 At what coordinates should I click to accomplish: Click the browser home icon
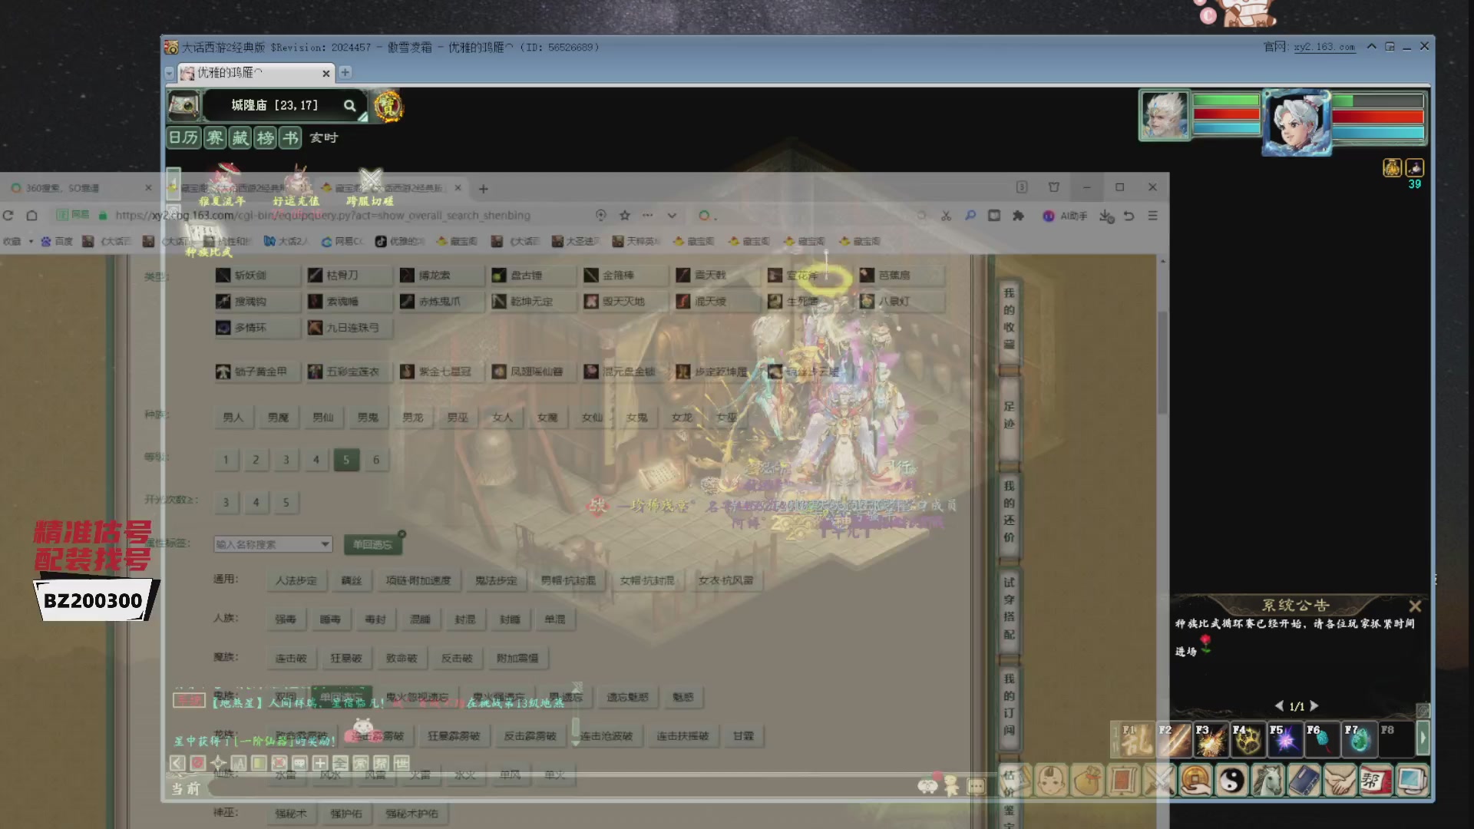pyautogui.click(x=32, y=216)
